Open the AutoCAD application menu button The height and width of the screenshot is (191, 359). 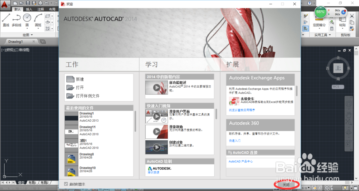pyautogui.click(x=5, y=5)
